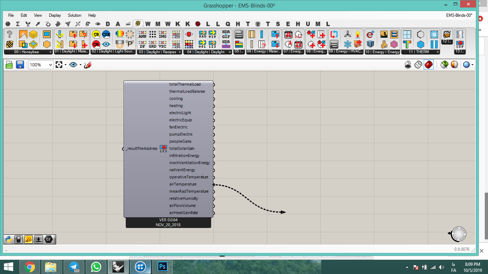
Task: Click the Honeybee question mark help icon
Action: point(10,34)
